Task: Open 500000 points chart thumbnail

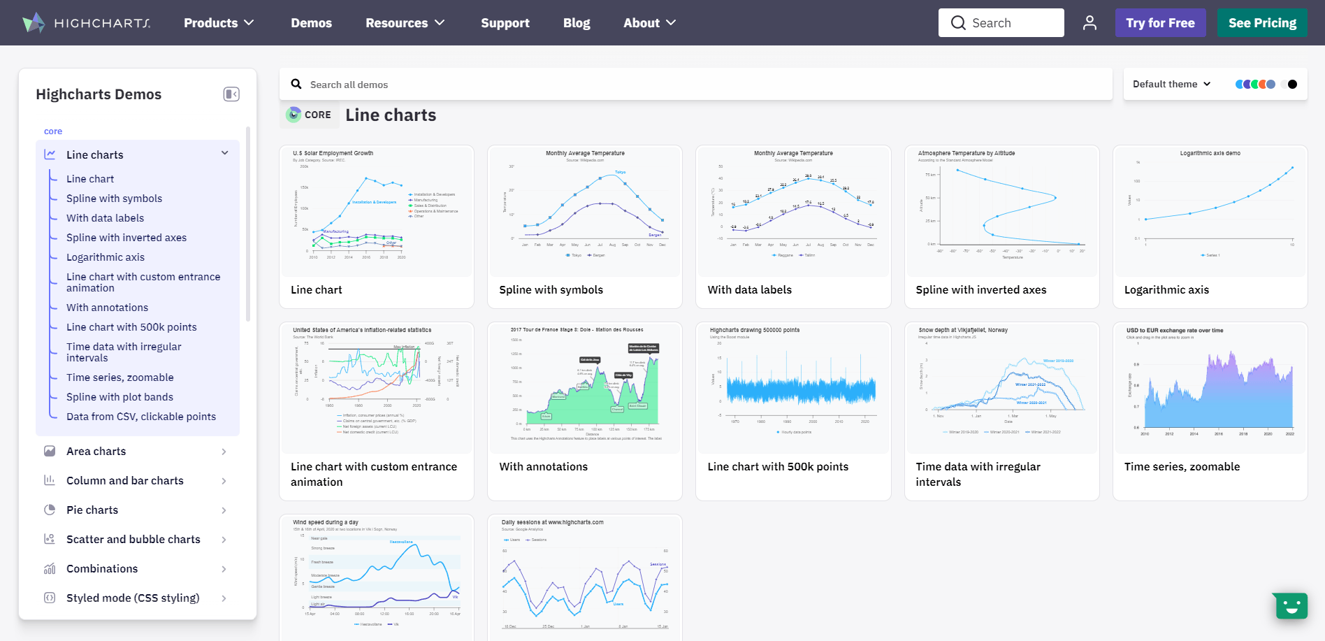Action: tap(793, 388)
